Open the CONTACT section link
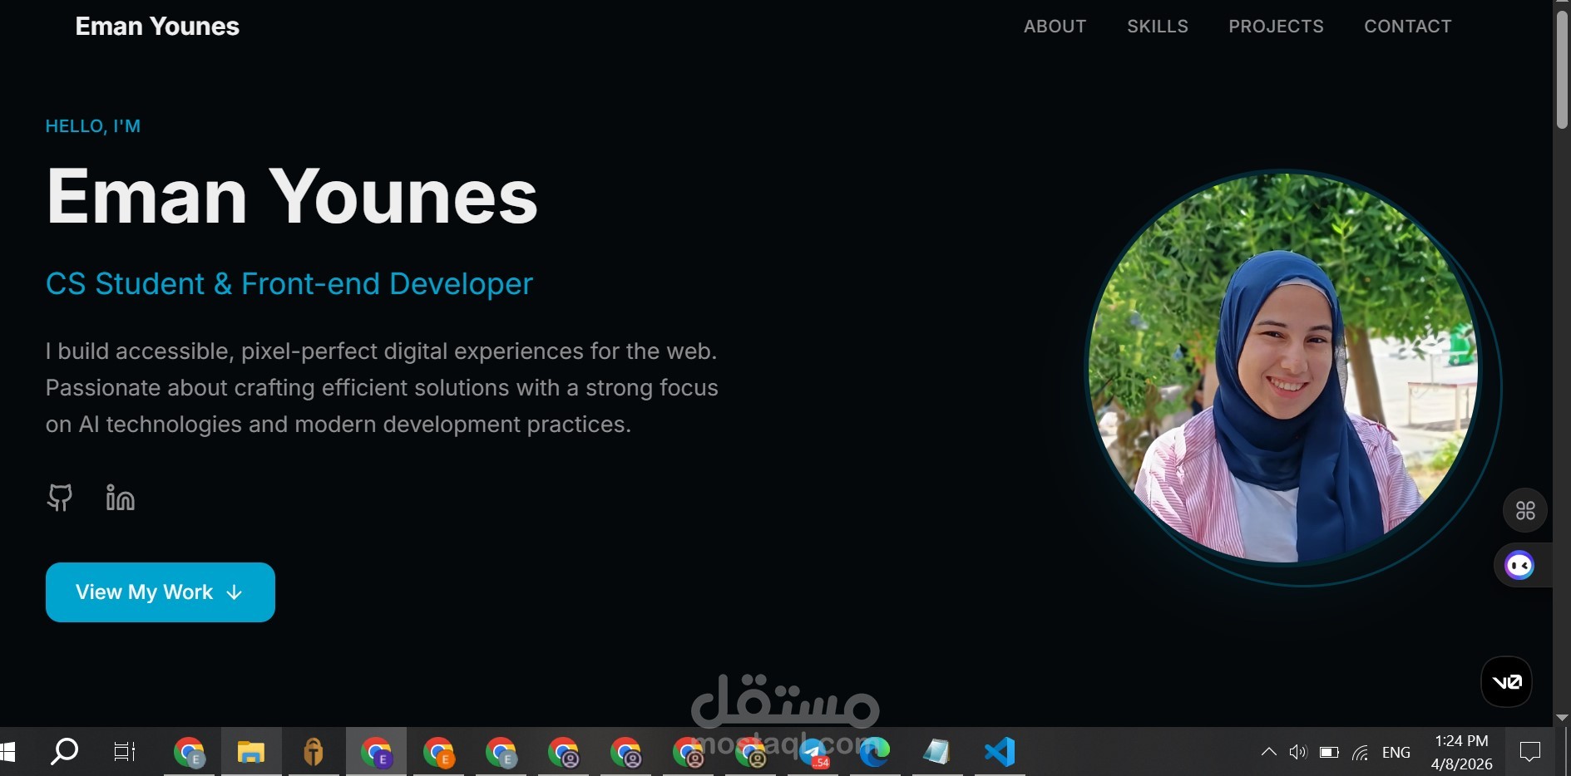1571x776 pixels. (x=1407, y=26)
